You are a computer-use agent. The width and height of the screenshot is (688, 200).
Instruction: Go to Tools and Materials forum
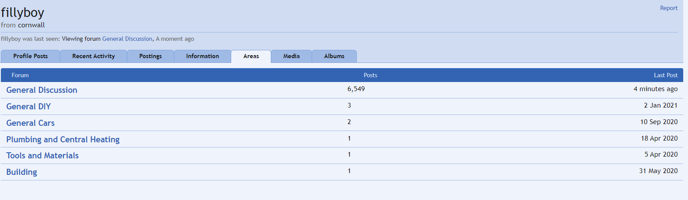point(42,156)
